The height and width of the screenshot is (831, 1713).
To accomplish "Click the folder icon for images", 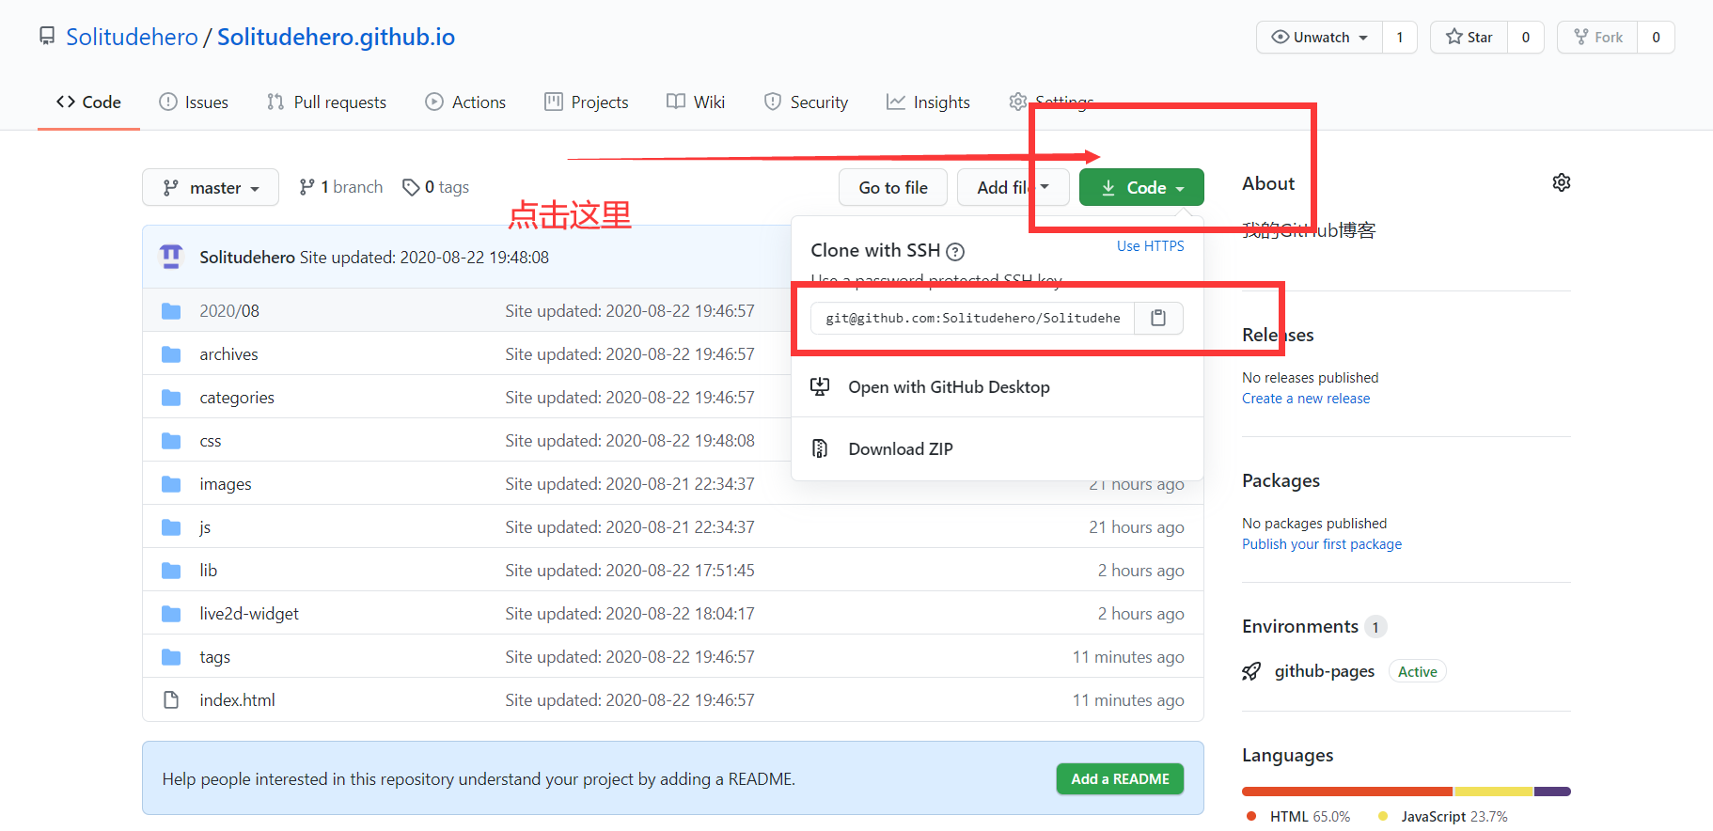I will 171,484.
